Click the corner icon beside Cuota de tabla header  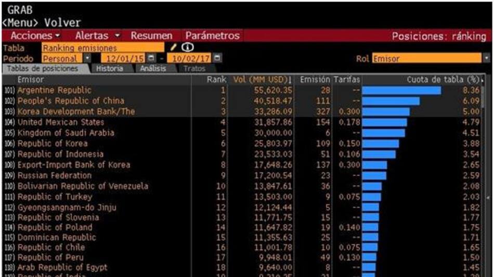point(482,80)
